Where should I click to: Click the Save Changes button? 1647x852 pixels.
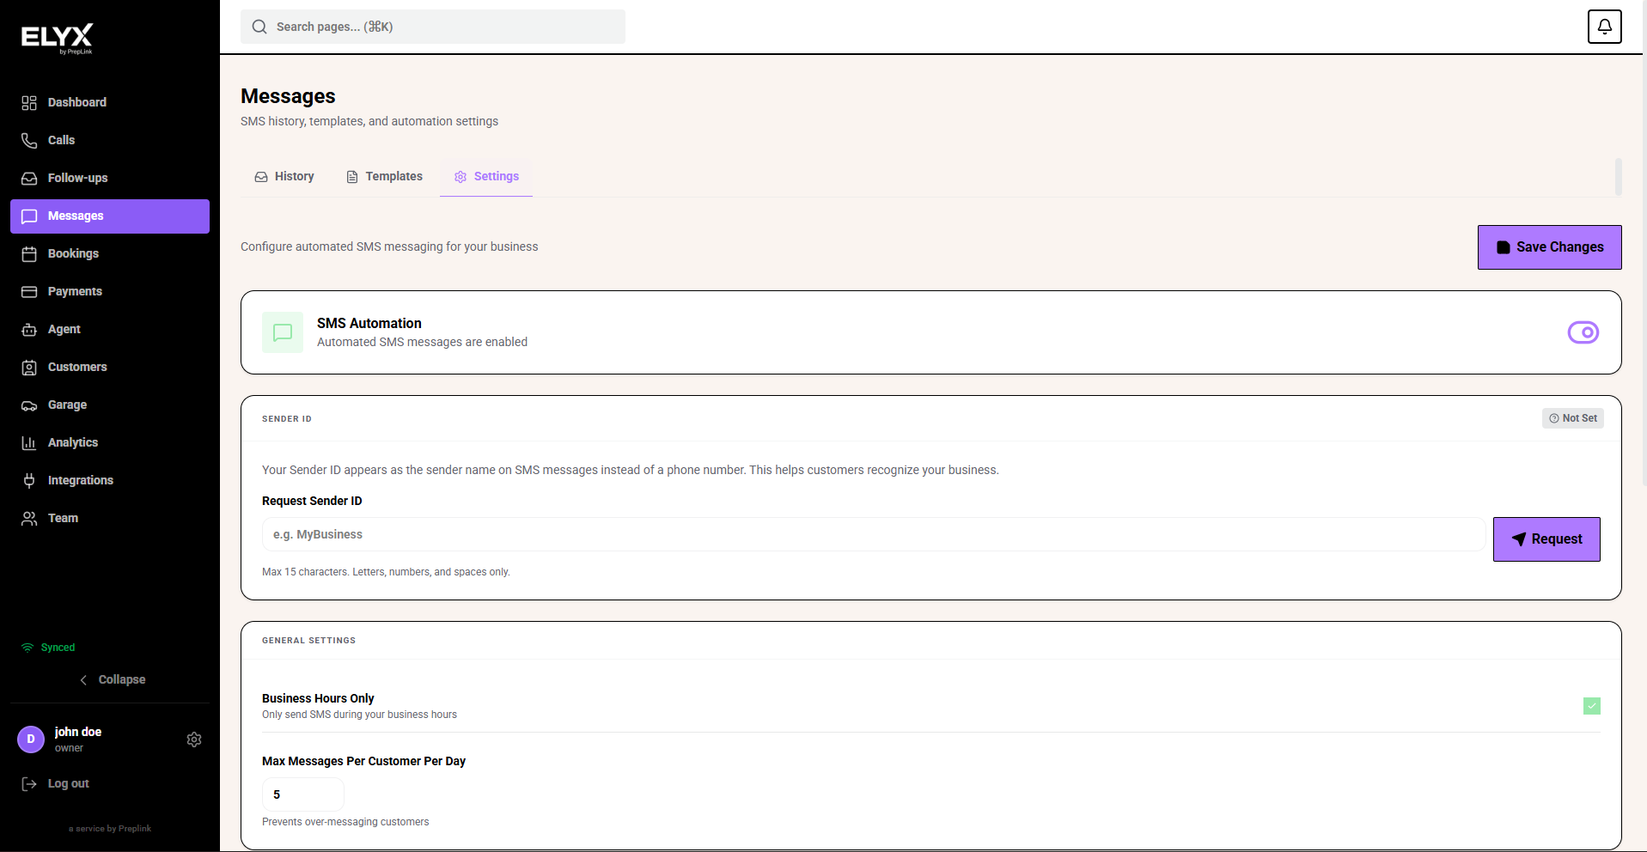pyautogui.click(x=1549, y=247)
